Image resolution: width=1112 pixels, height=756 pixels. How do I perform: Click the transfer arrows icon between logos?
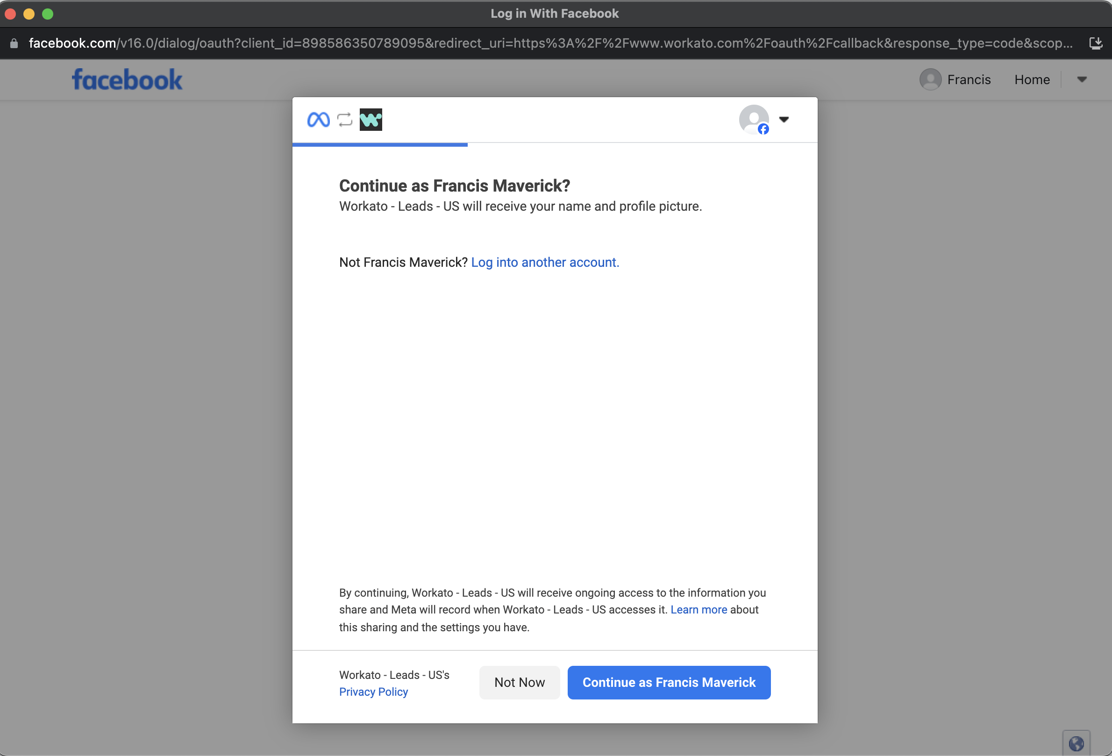(x=344, y=120)
